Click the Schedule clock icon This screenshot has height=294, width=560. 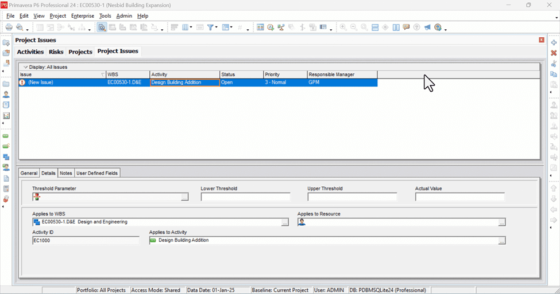(271, 28)
